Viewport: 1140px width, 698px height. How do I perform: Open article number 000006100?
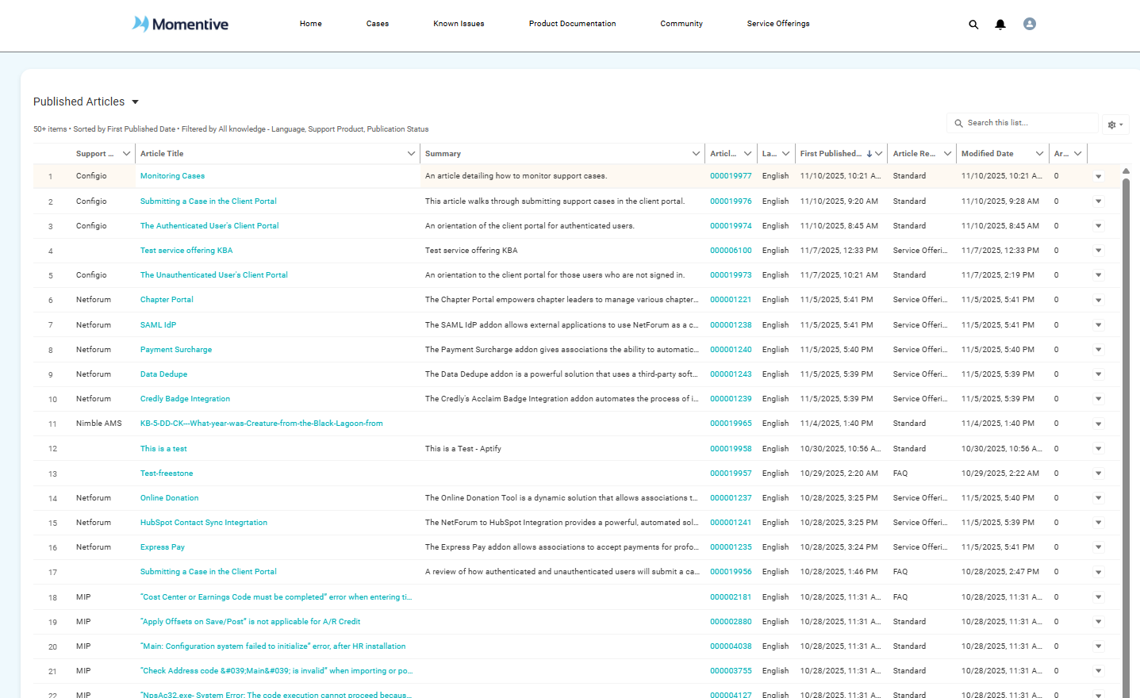coord(731,251)
